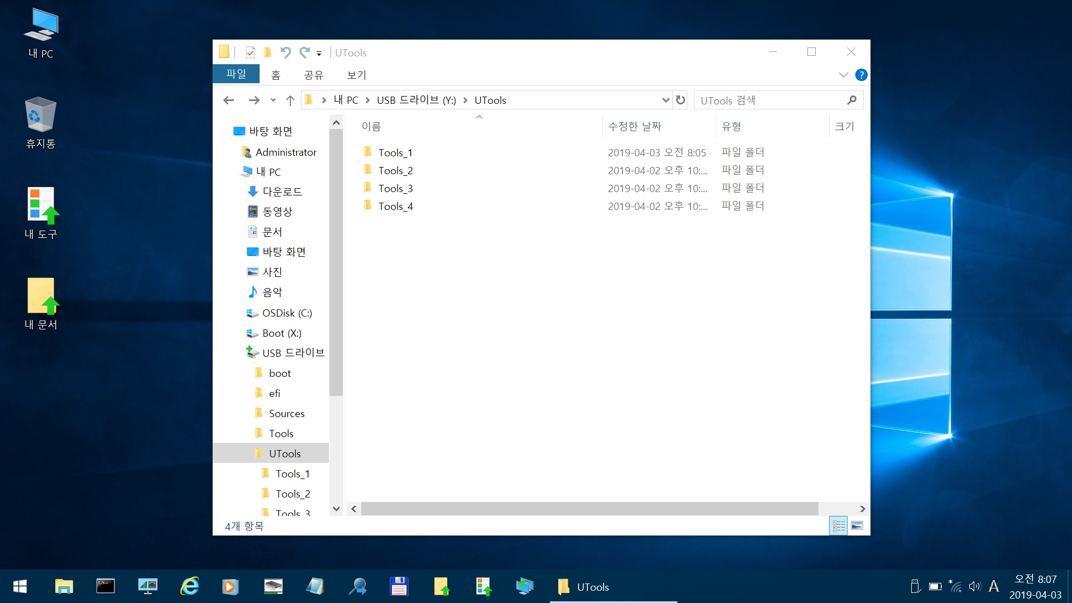Screen dimensions: 1072x603
Task: Open the 파일 menu
Action: pyautogui.click(x=237, y=74)
